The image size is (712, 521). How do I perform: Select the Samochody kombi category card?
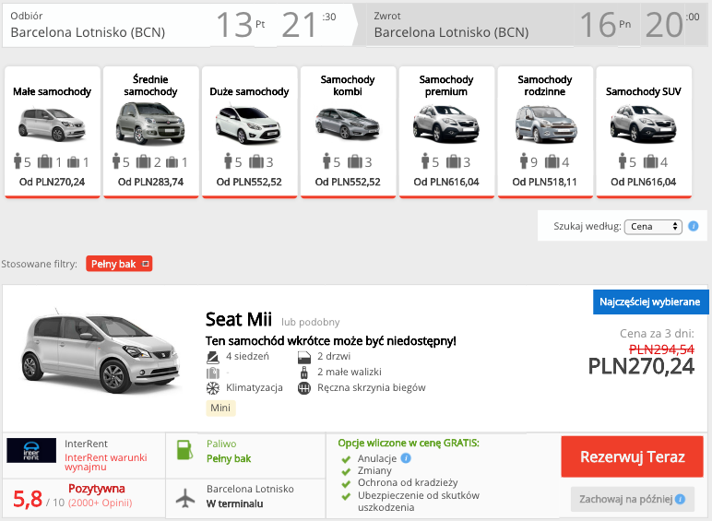click(x=348, y=132)
